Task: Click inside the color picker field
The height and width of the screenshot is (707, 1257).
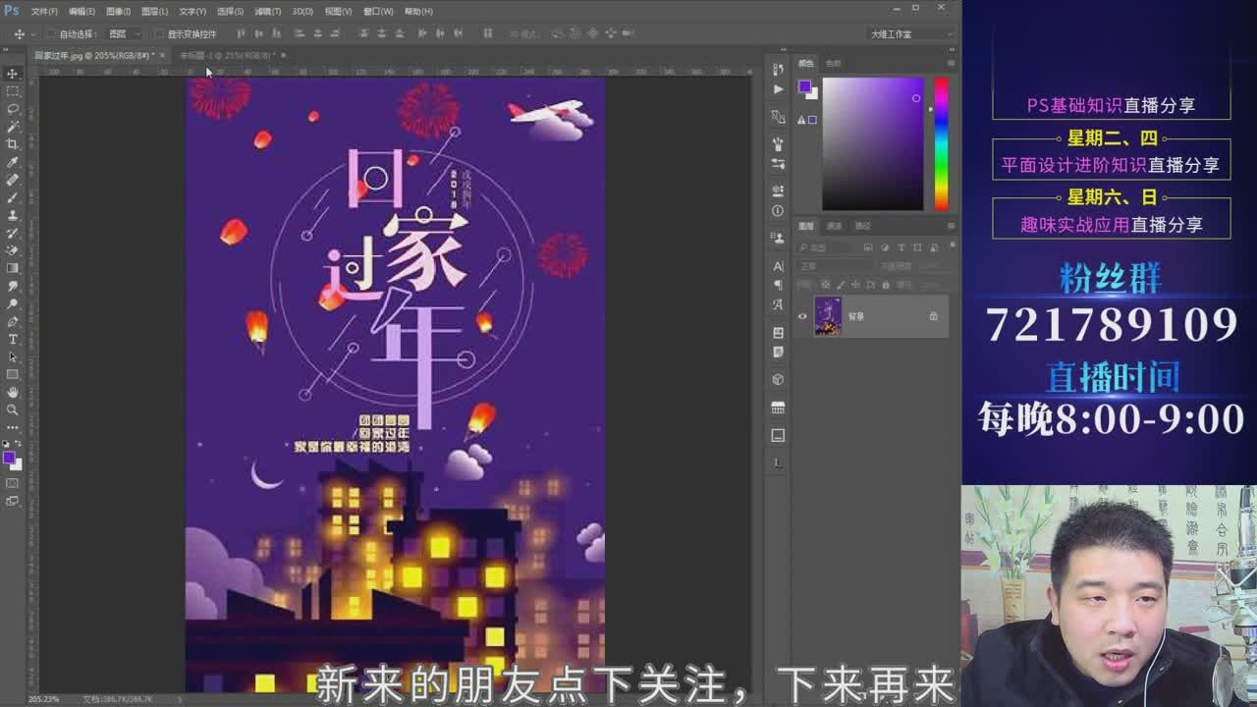Action: tap(873, 143)
